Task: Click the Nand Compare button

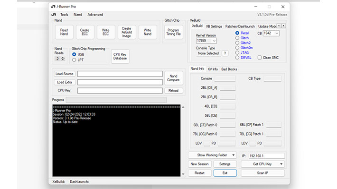Action: click(x=173, y=78)
